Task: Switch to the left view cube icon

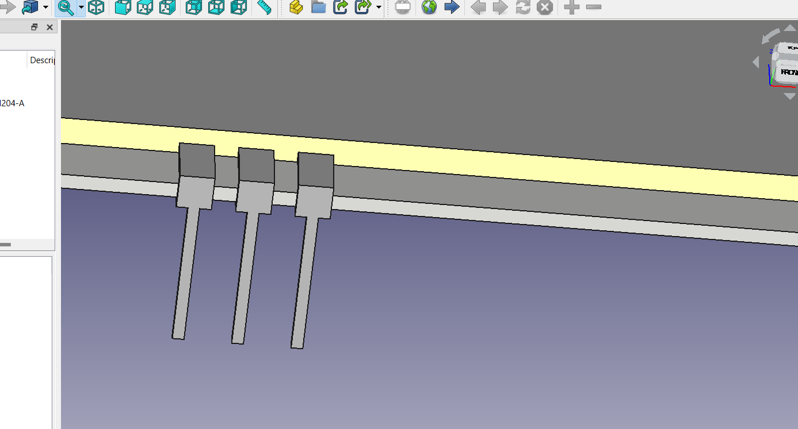Action: [x=238, y=7]
